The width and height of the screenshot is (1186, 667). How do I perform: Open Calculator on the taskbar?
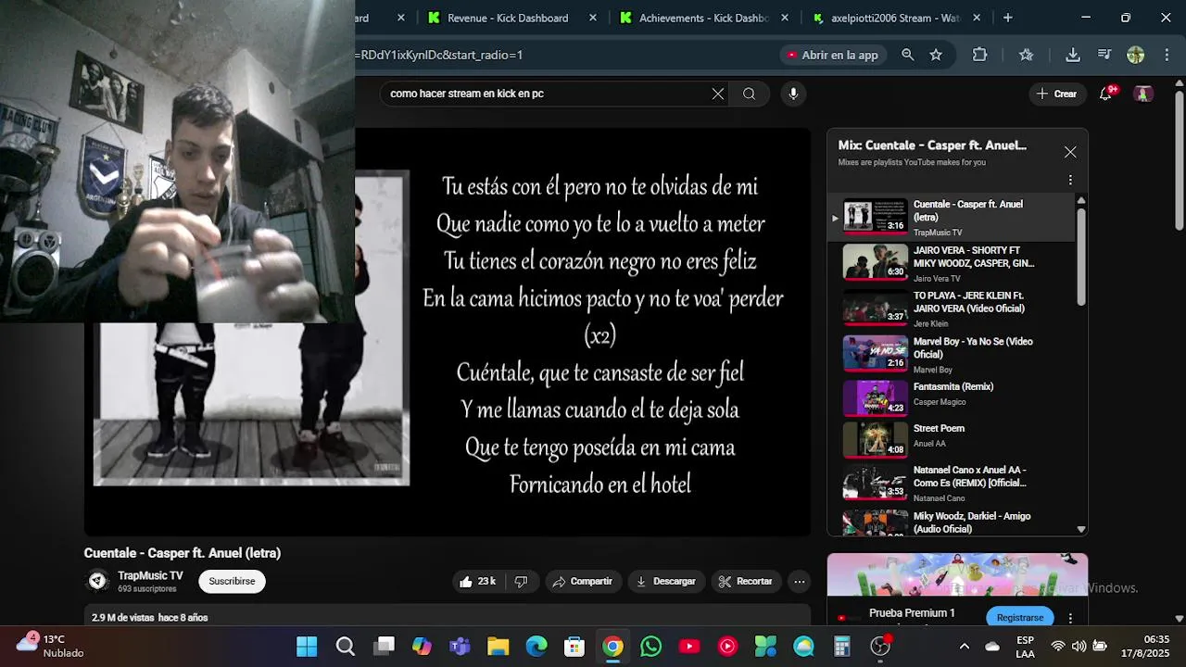[842, 647]
